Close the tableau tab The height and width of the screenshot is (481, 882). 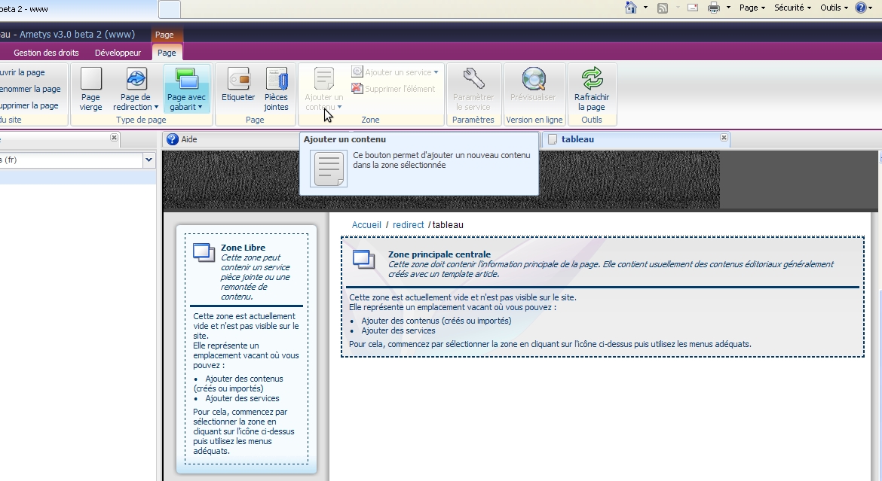click(x=724, y=139)
